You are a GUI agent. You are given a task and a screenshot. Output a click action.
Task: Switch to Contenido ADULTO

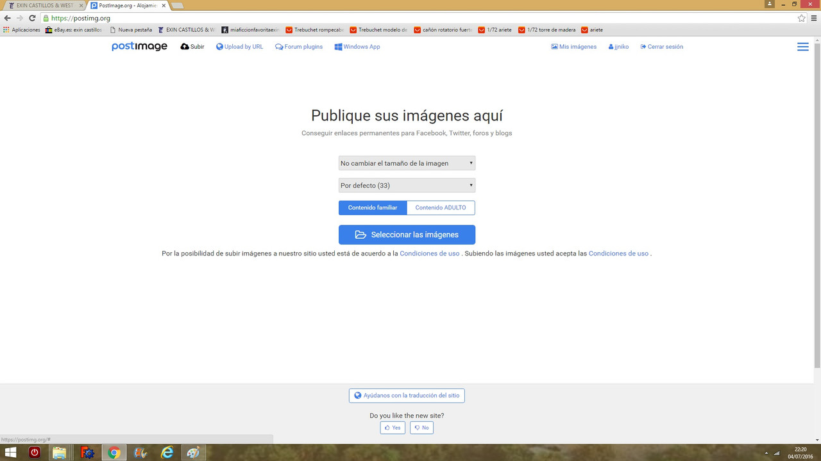(441, 207)
